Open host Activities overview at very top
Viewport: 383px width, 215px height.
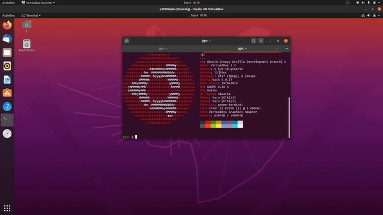click(x=8, y=2)
